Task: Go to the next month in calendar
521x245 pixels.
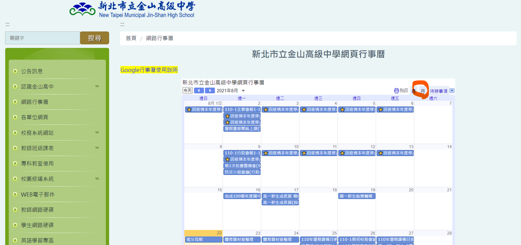Action: click(x=210, y=91)
